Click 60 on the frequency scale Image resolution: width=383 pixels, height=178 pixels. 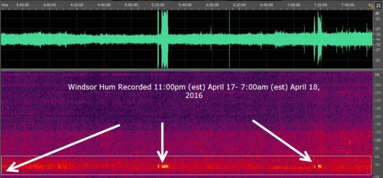click(378, 156)
